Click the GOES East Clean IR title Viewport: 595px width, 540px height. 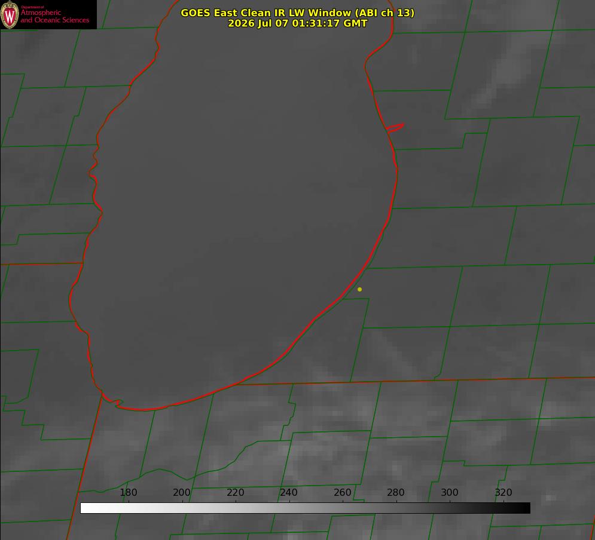coord(298,13)
